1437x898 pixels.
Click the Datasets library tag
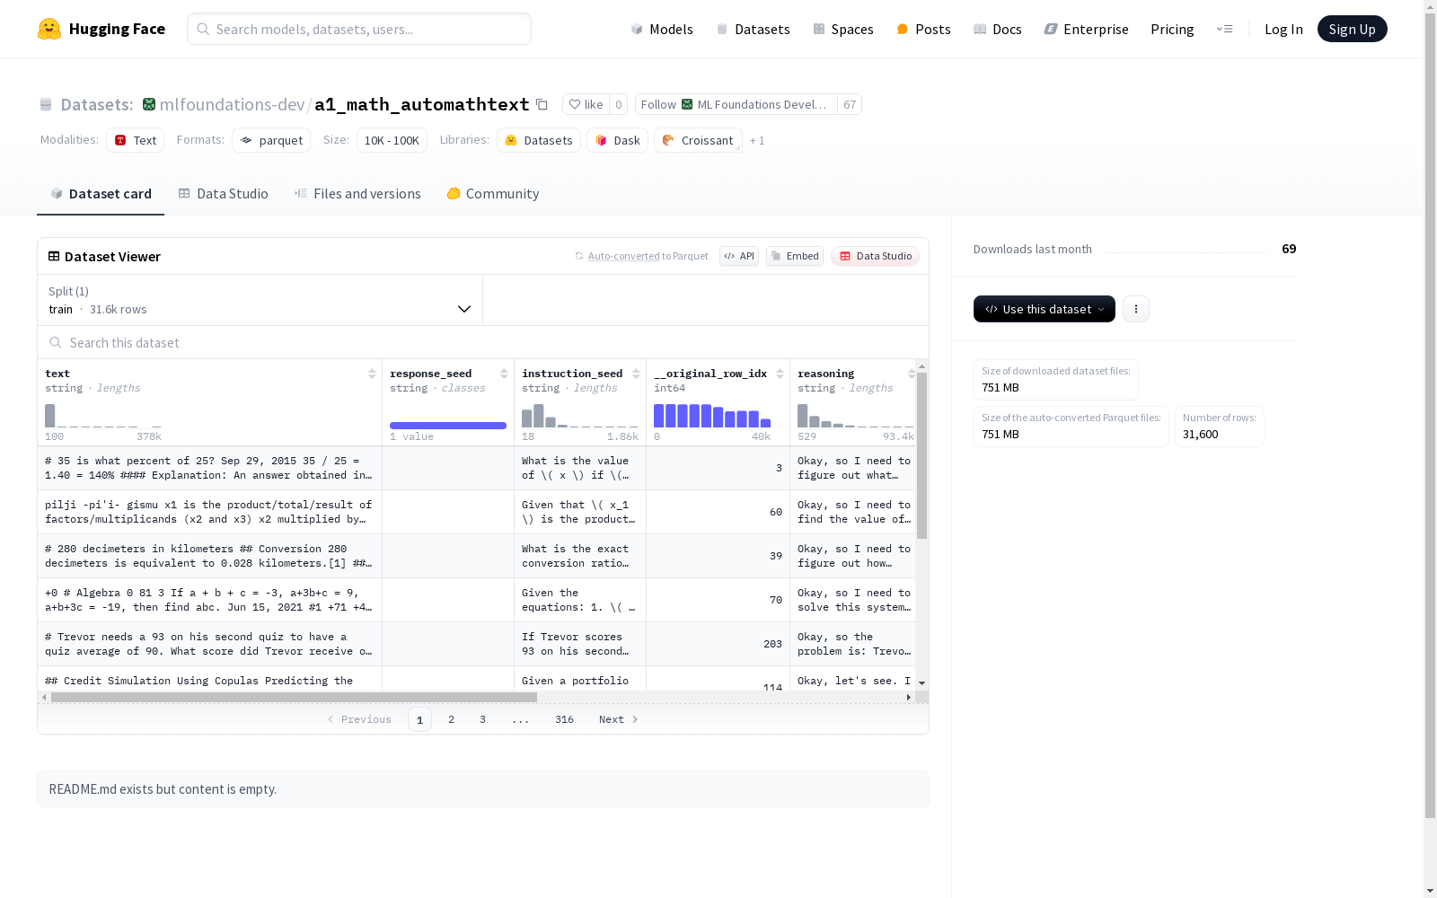539,140
